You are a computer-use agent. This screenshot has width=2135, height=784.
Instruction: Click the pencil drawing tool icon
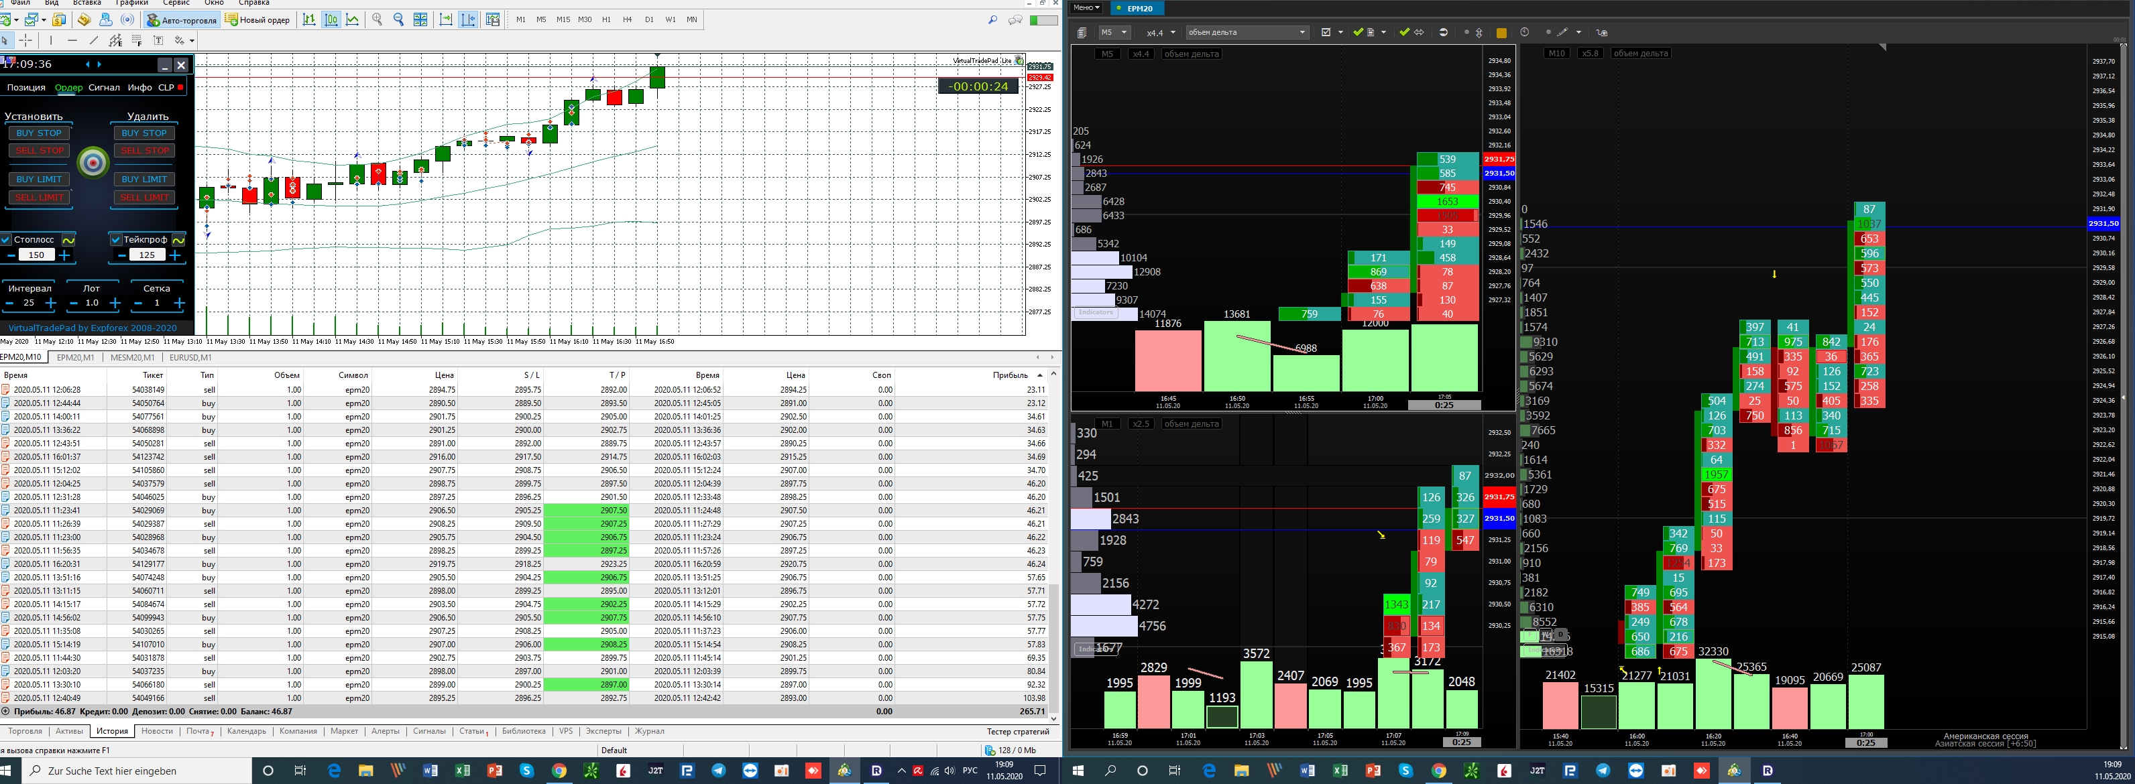(1562, 32)
